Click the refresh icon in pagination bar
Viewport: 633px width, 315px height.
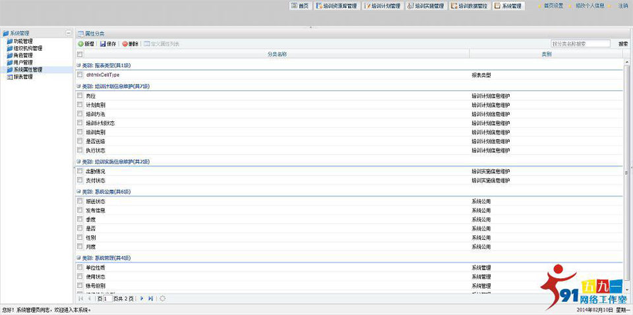[163, 299]
